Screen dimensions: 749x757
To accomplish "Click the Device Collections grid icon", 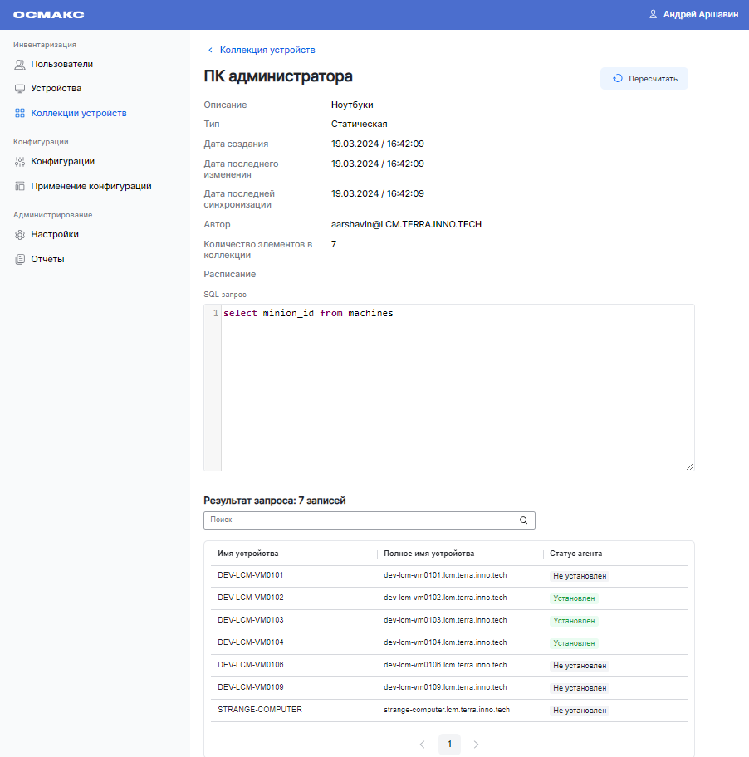I will point(20,113).
